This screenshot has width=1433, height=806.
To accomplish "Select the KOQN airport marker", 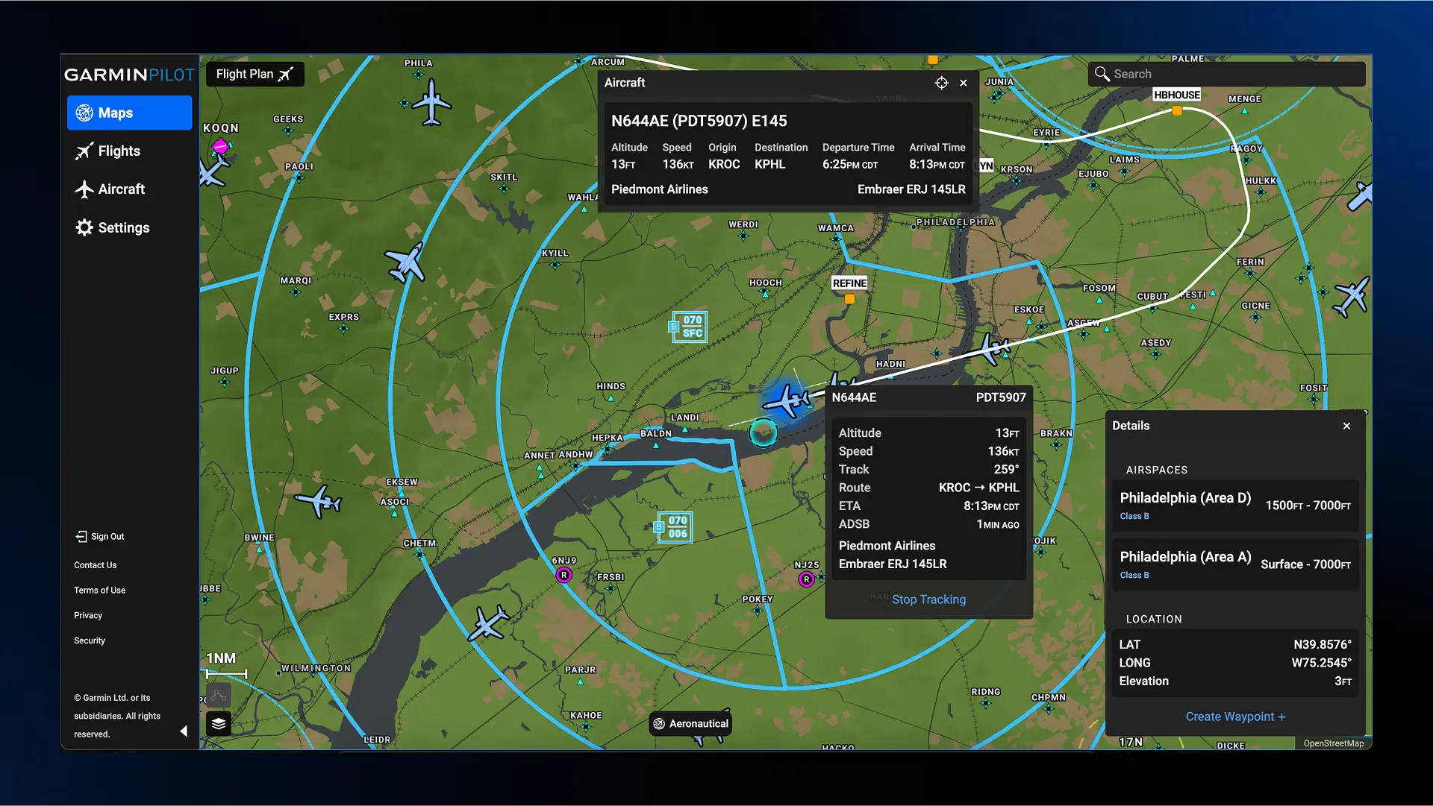I will click(x=220, y=146).
